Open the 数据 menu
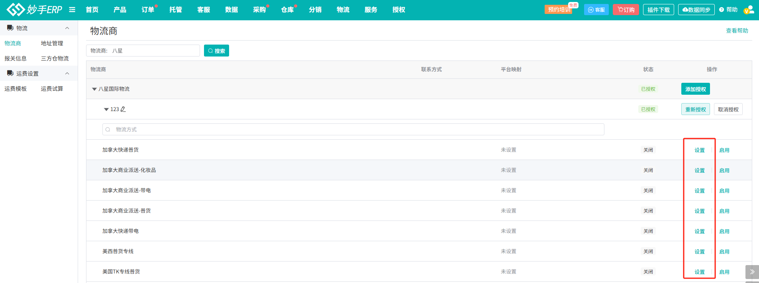 point(231,10)
